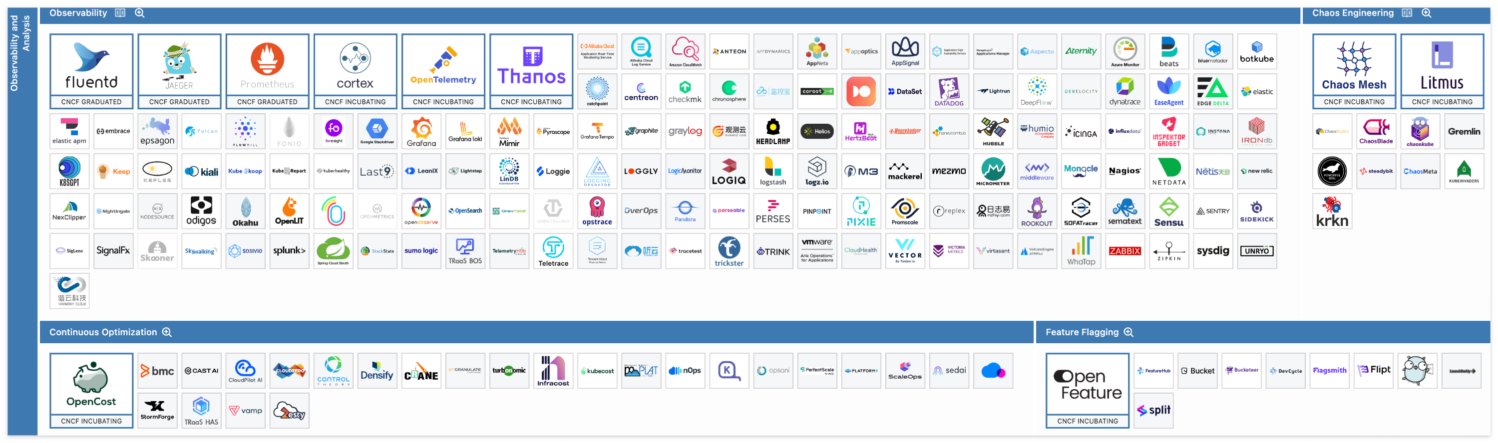Click the Continuous Optimization heading

pos(103,332)
